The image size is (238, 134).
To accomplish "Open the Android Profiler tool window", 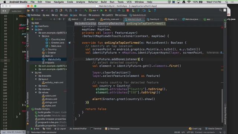I will (x=78, y=129).
